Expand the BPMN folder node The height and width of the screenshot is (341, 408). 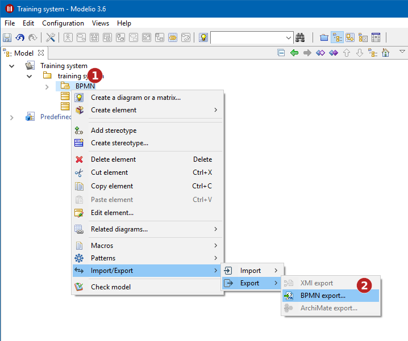pyautogui.click(x=47, y=87)
